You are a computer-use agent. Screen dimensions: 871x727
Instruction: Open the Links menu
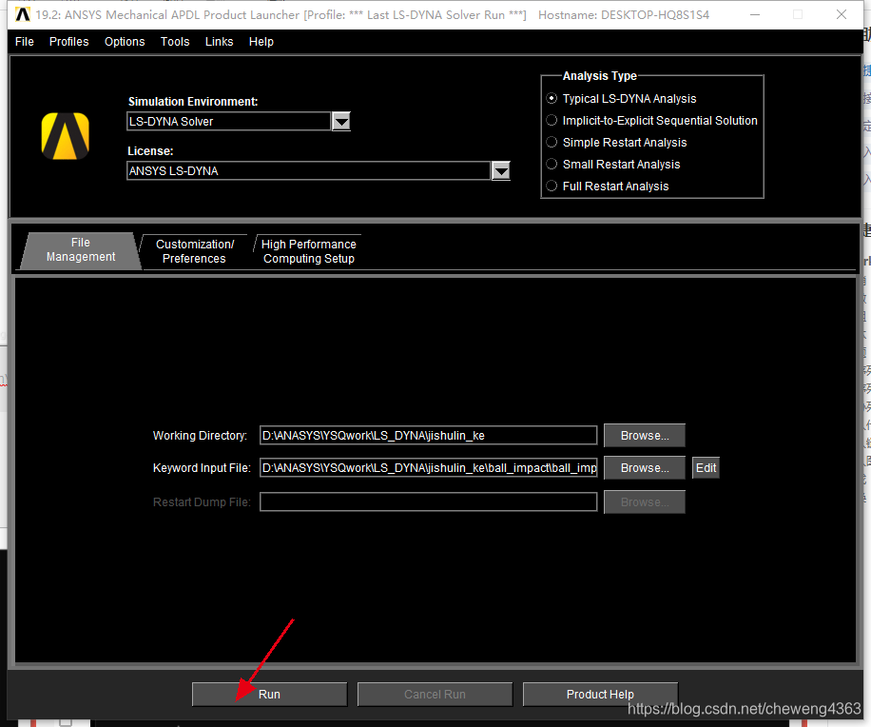pyautogui.click(x=220, y=42)
